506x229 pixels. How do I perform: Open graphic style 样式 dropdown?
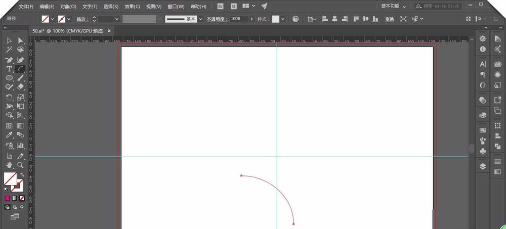[283, 19]
